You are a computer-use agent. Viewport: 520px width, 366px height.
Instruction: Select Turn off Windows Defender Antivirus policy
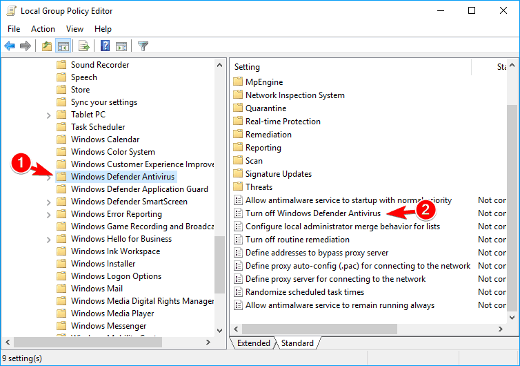click(x=313, y=213)
